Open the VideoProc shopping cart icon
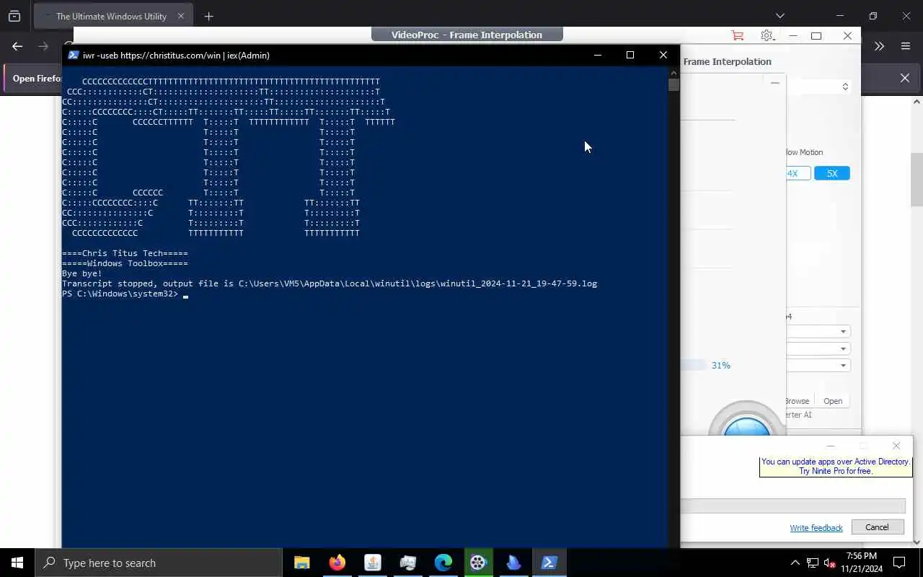This screenshot has height=577, width=923. click(737, 35)
